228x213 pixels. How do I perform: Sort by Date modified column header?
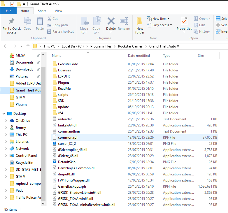coord(139,56)
